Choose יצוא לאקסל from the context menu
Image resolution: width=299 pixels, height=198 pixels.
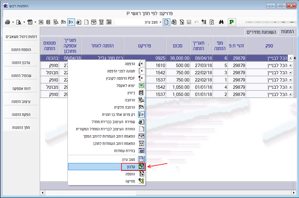[125, 85]
